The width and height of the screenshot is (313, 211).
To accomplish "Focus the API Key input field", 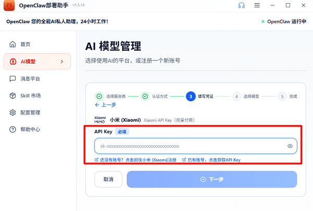I will 196,146.
